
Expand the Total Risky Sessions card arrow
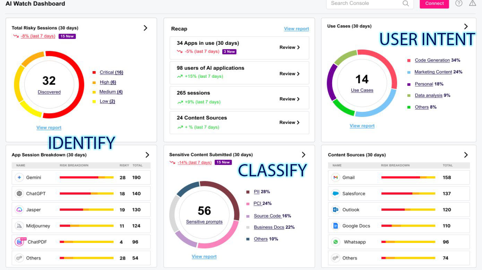(146, 28)
